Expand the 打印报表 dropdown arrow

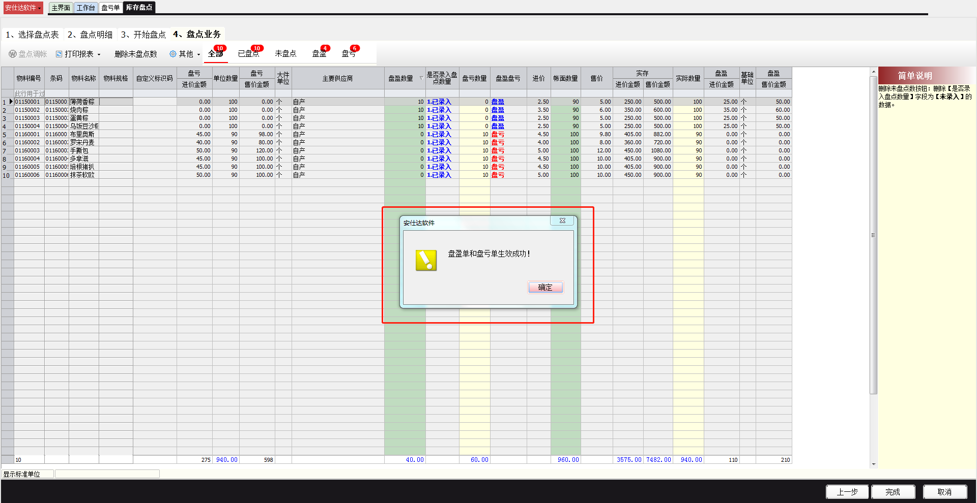click(x=99, y=54)
